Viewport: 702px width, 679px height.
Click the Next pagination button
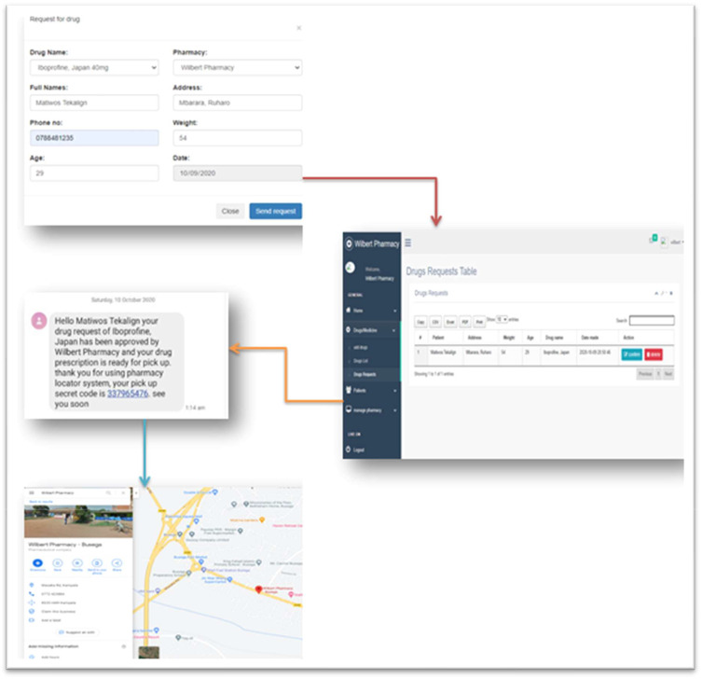668,374
